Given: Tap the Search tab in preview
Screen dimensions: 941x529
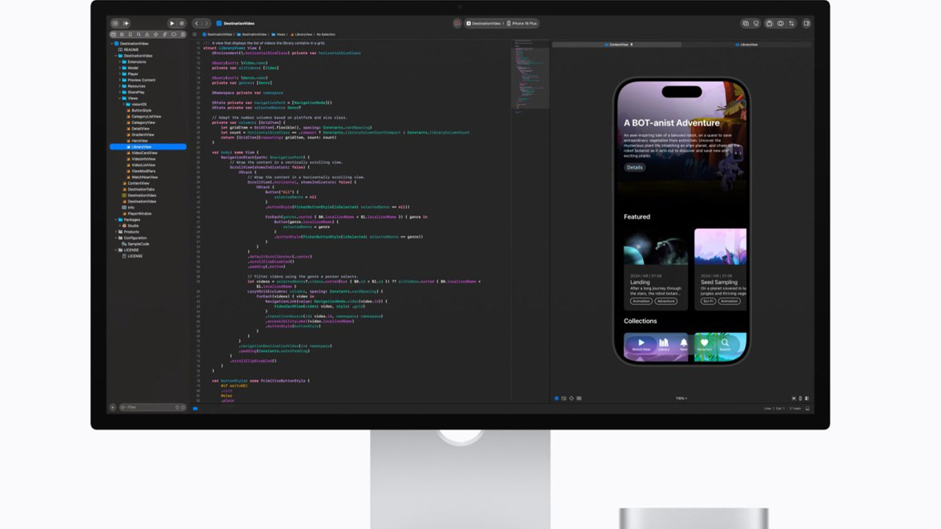Looking at the screenshot, I should pos(725,344).
